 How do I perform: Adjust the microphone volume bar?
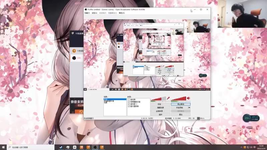point(158,98)
